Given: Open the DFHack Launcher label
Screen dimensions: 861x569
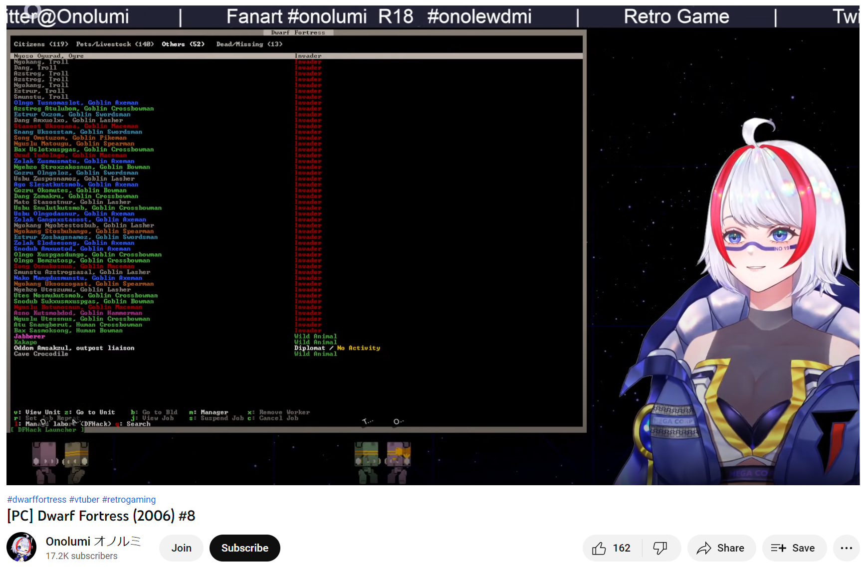Looking at the screenshot, I should click(x=47, y=430).
